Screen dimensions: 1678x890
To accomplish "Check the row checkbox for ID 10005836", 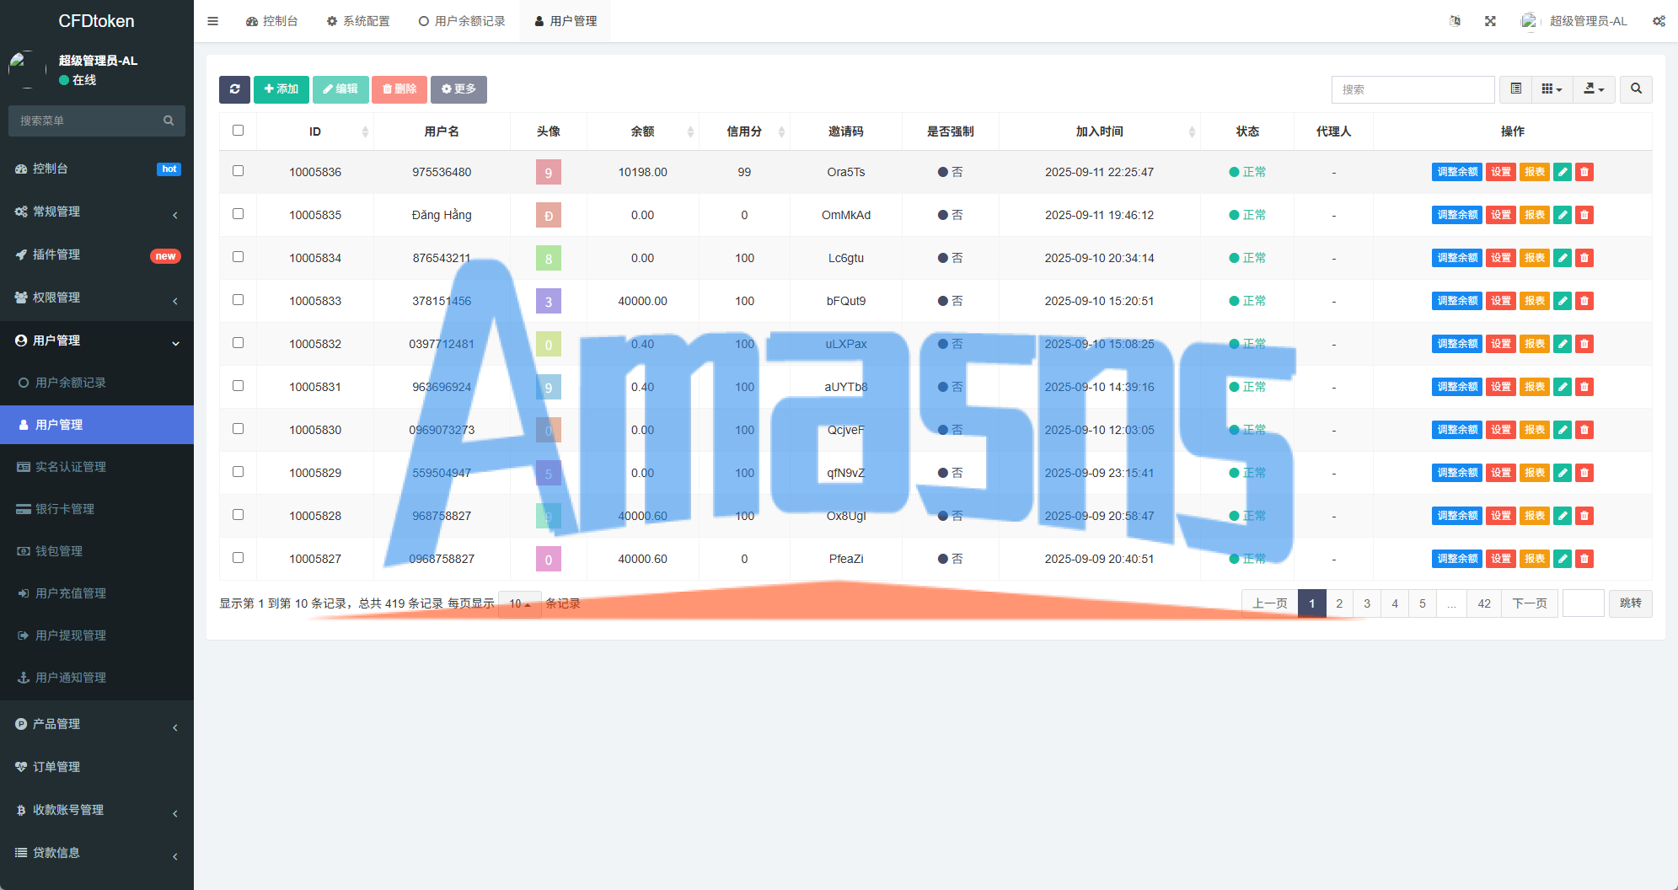I will point(238,171).
